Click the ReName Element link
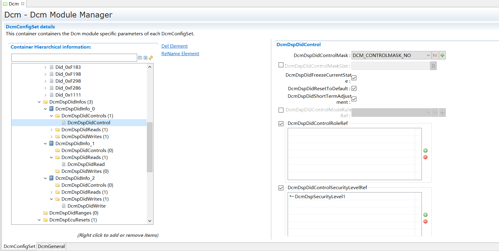The height and width of the screenshot is (251, 499). tap(180, 53)
